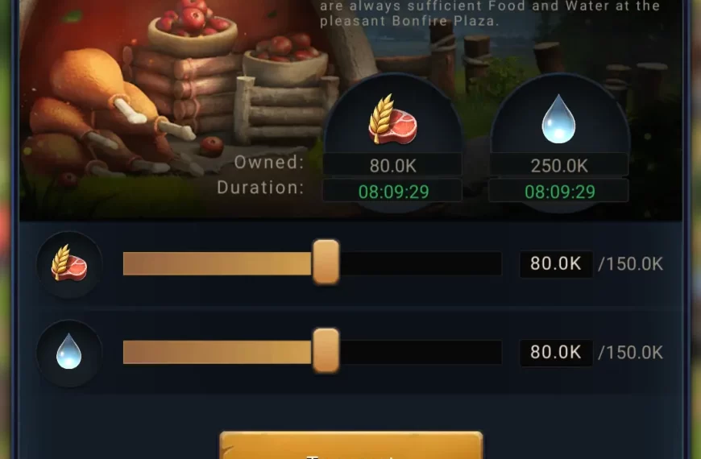Click the owned water value 250.0K
701x459 pixels.
click(x=559, y=166)
